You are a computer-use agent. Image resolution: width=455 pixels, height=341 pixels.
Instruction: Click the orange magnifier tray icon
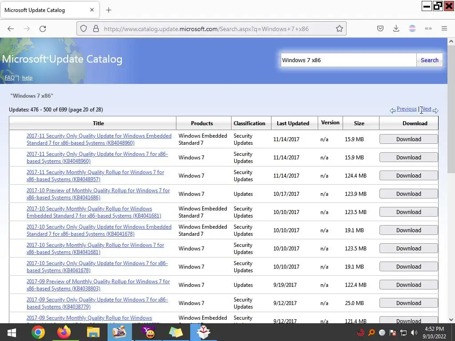(371, 333)
